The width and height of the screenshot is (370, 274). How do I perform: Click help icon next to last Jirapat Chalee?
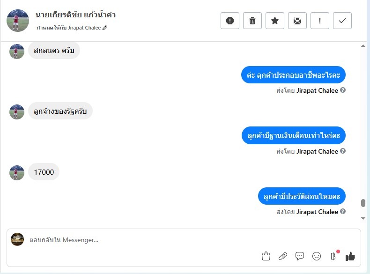pos(343,212)
